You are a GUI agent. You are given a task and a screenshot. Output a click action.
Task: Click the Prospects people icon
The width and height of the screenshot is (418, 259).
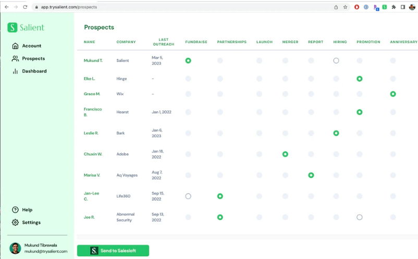pyautogui.click(x=15, y=58)
